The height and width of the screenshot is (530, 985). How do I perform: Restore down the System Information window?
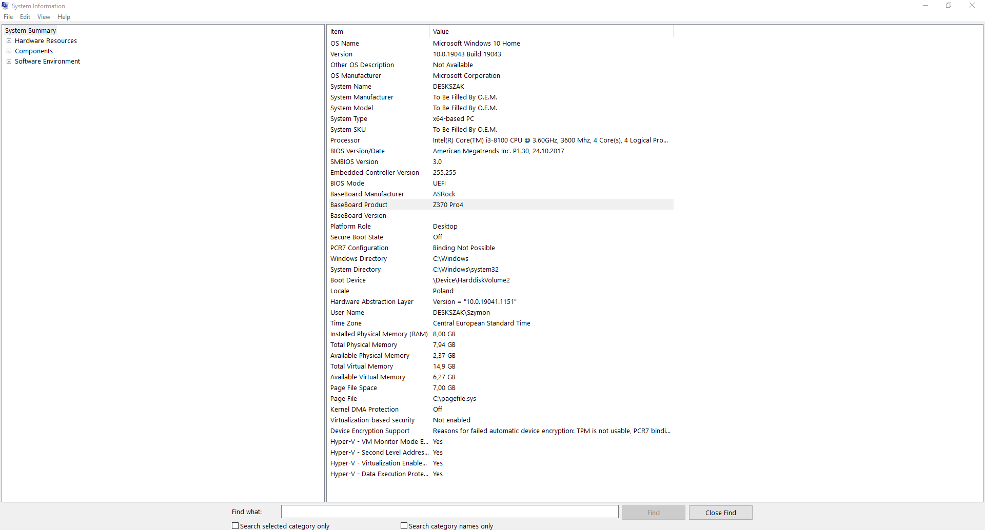(x=949, y=6)
